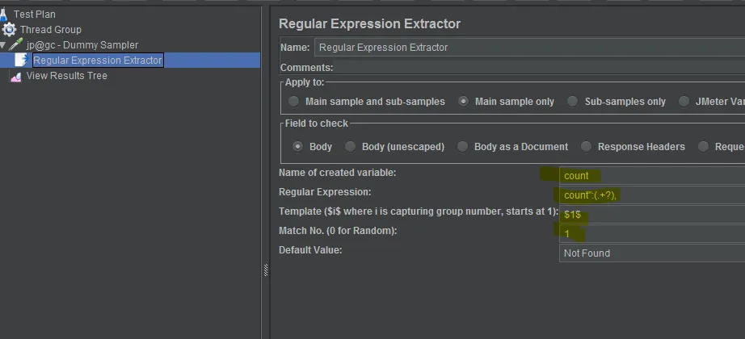Select the 'Main sample and sub-samples' radio button
Image resolution: width=745 pixels, height=339 pixels.
[x=293, y=102]
